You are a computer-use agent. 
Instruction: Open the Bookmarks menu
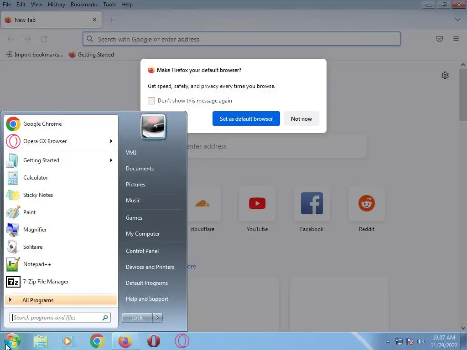point(84,5)
